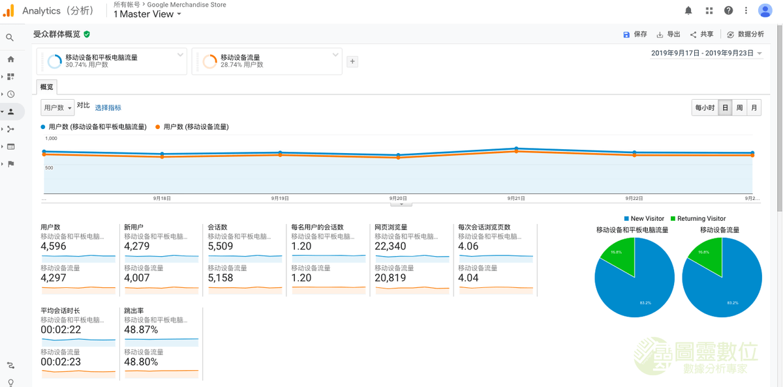
Task: Open Google apps grid icon
Action: pyautogui.click(x=709, y=10)
